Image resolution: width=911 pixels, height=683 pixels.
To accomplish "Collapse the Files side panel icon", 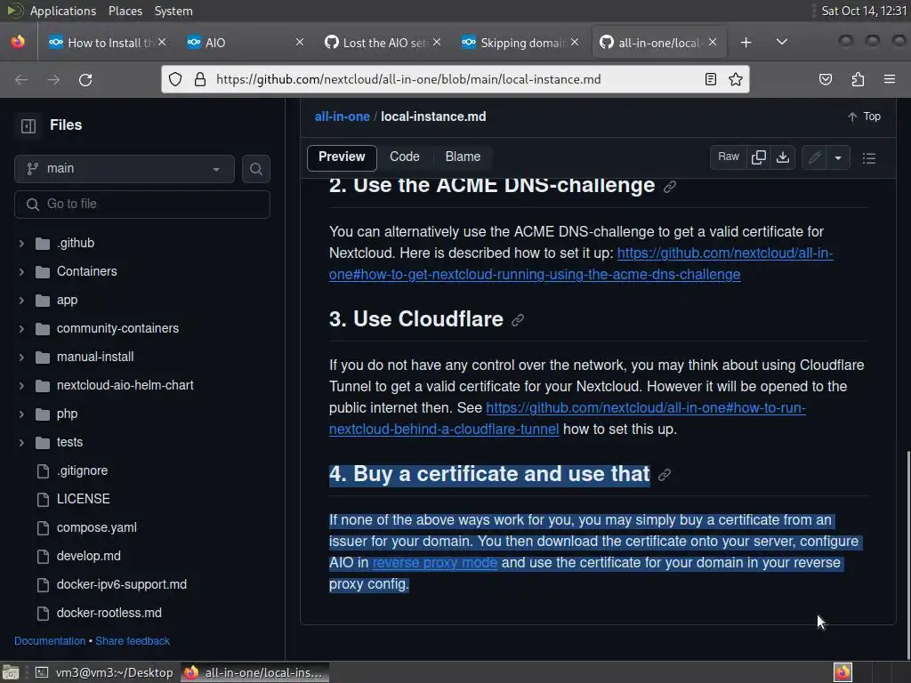I will click(x=28, y=125).
